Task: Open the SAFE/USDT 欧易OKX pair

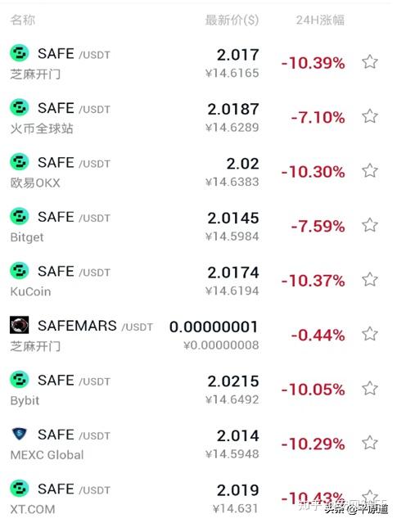Action: (x=198, y=172)
